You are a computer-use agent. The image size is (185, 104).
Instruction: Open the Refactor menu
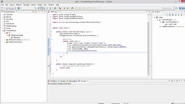pyautogui.click(x=19, y=5)
